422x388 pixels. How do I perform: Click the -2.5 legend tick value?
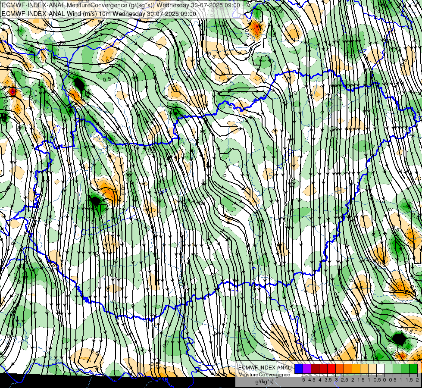point(344,380)
